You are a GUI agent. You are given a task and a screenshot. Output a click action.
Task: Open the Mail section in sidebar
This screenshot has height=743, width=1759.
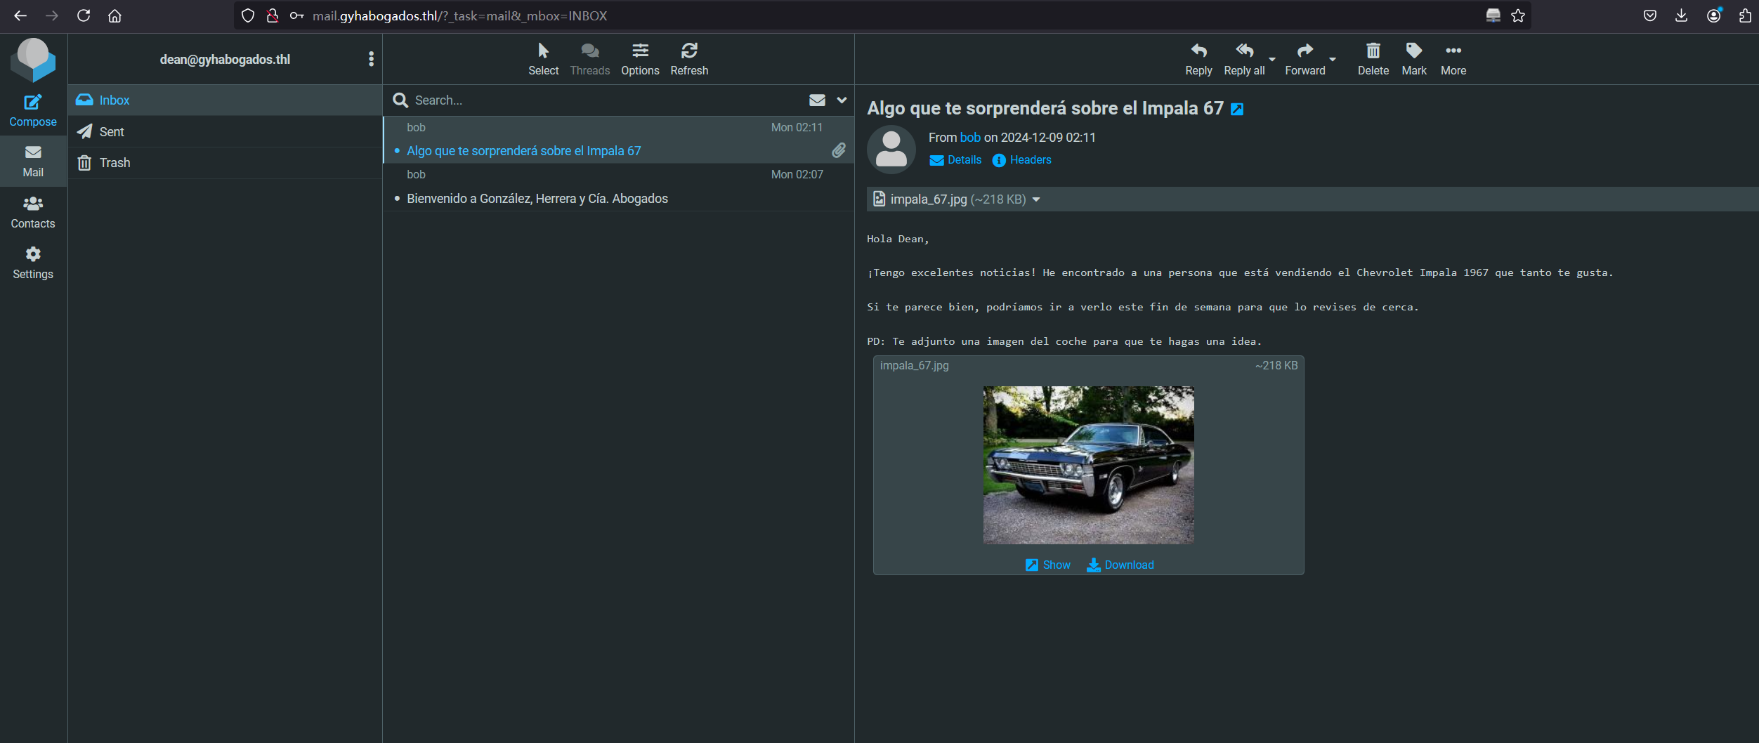(33, 162)
